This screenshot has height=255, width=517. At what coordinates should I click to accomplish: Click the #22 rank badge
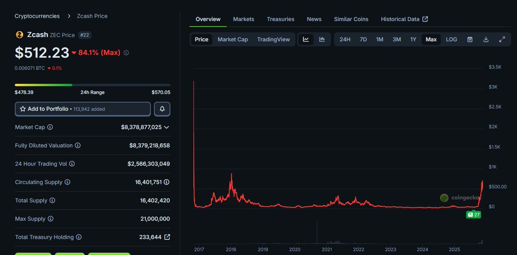click(x=84, y=35)
